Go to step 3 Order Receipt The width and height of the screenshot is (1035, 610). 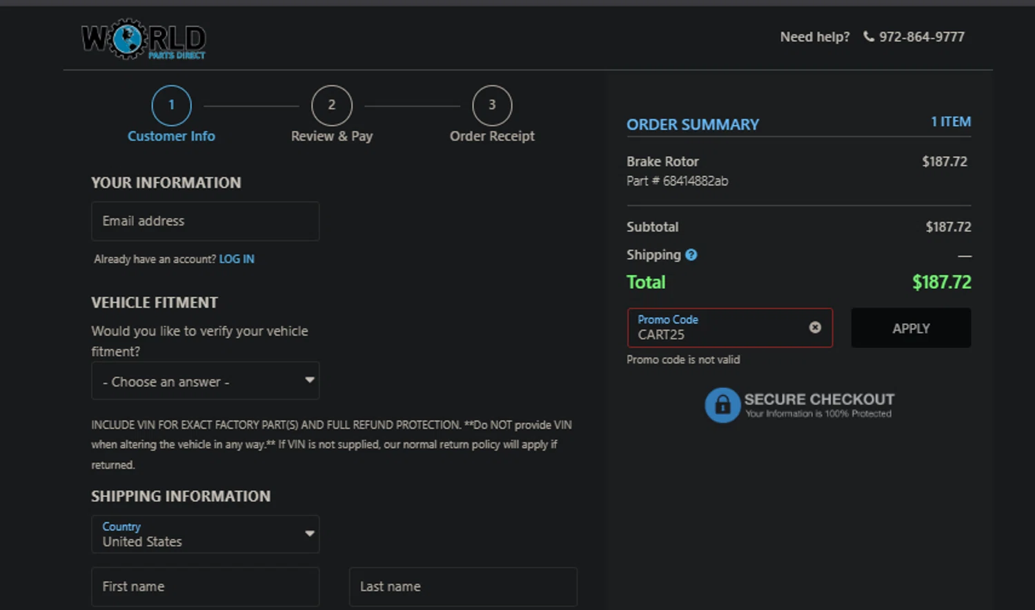coord(491,106)
